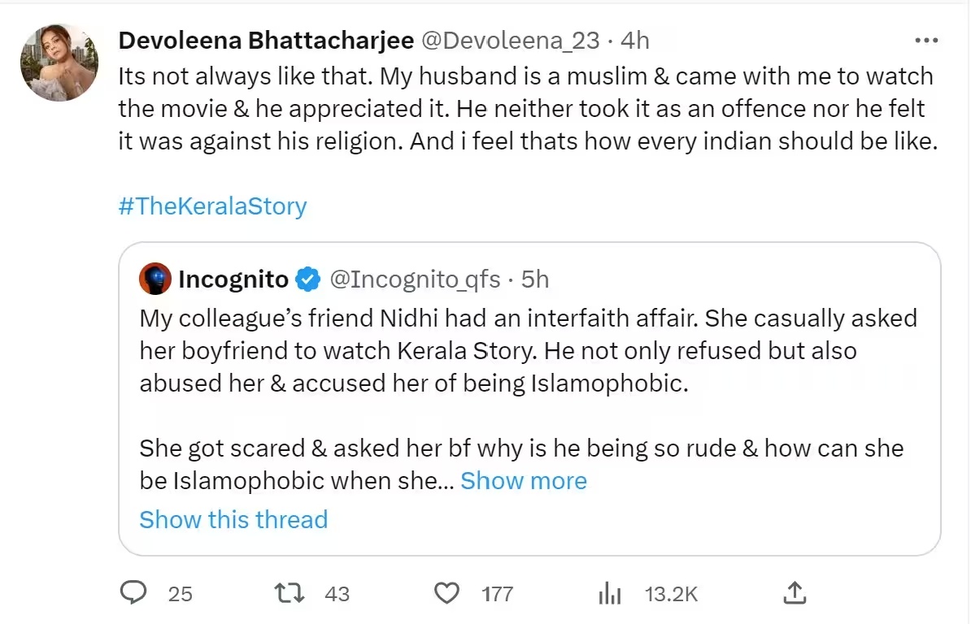Click the 13.2K views count
This screenshot has width=971, height=624.
point(672,594)
